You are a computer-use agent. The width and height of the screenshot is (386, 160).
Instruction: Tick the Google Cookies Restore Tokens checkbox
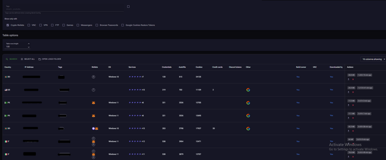(122, 25)
